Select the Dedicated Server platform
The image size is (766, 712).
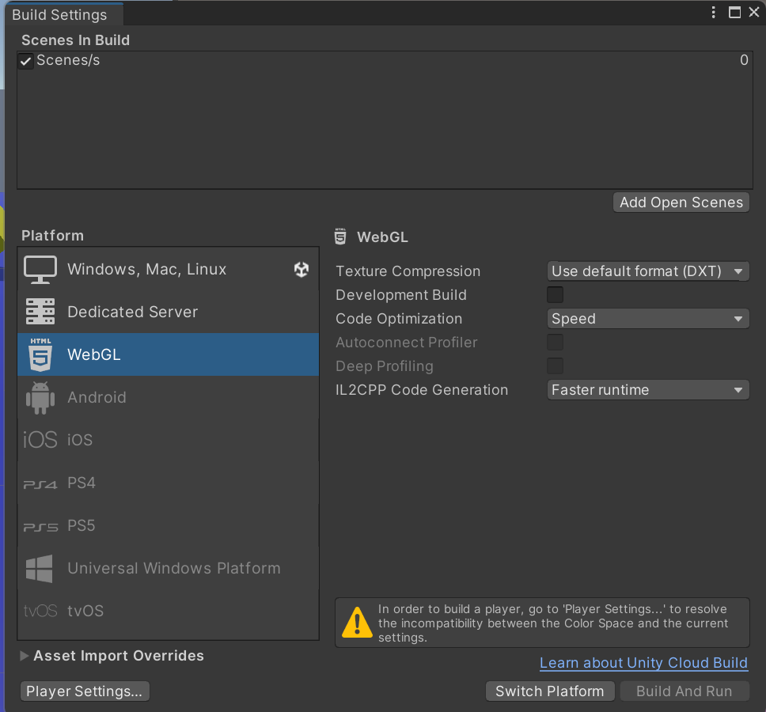168,312
